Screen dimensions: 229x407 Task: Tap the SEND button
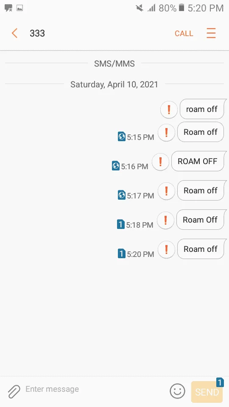point(207,392)
